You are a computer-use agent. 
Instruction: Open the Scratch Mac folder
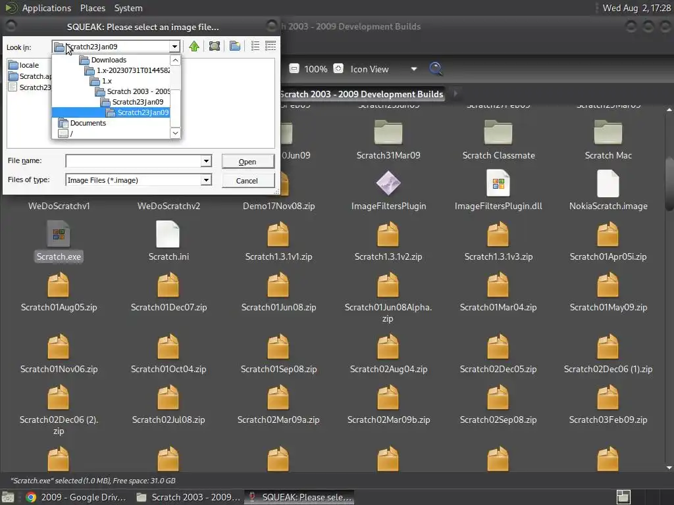pos(608,140)
